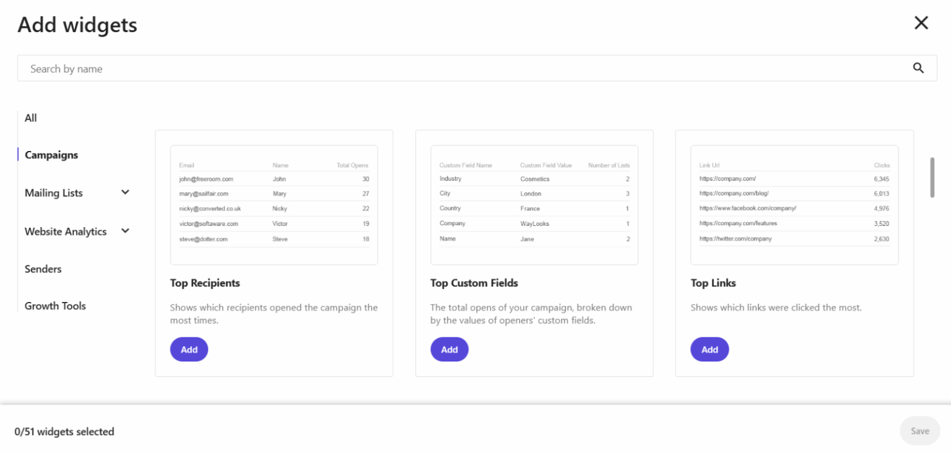Close the Add widgets dialog
This screenshot has height=453, width=951.
pos(921,22)
